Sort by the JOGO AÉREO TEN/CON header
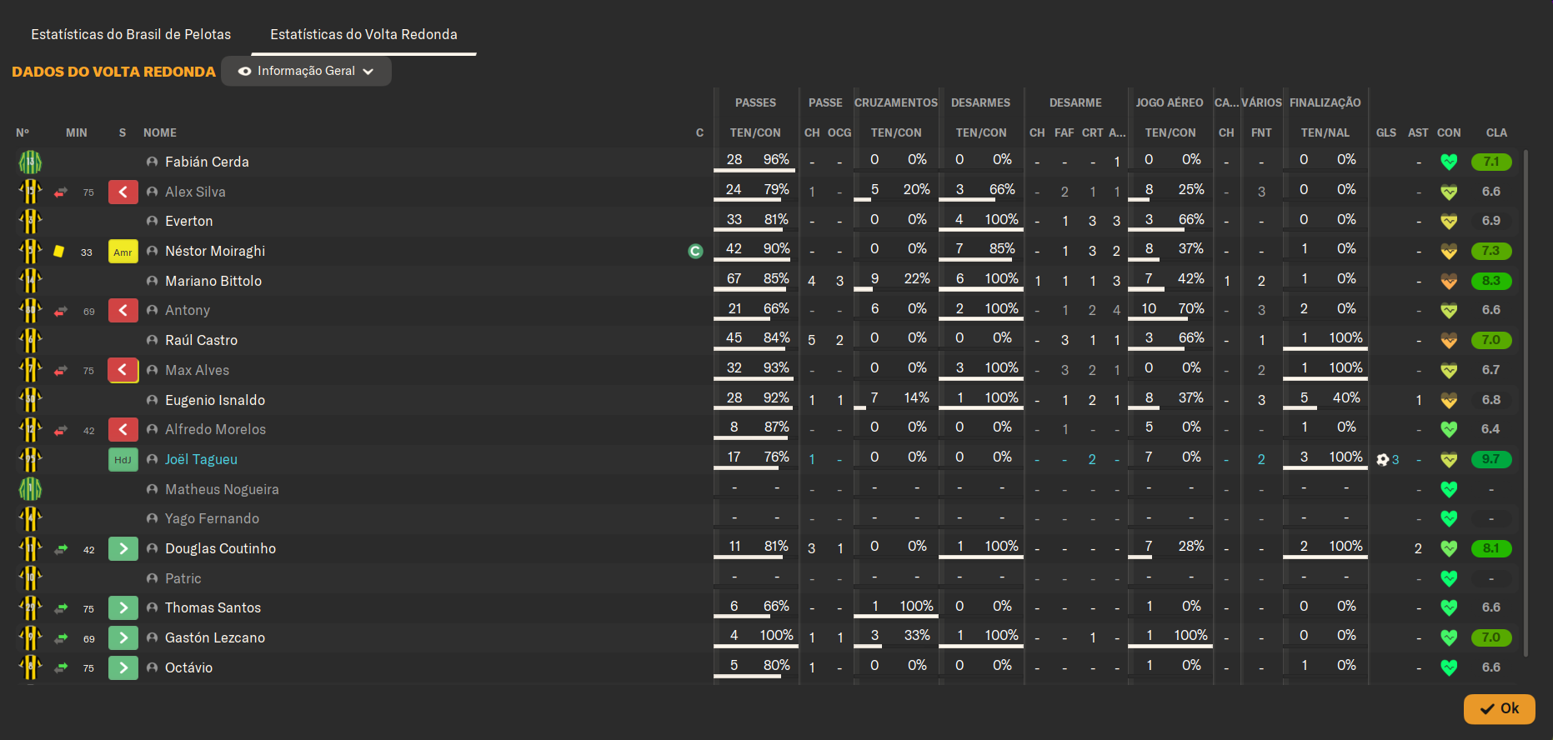1553x740 pixels. tap(1170, 132)
